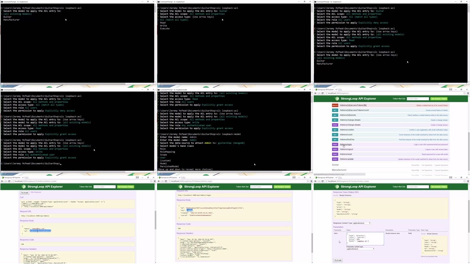This screenshot has width=470, height=264.
Task: Click Set Access Token in Admin_create window
Action: pyautogui.click(x=125, y=187)
